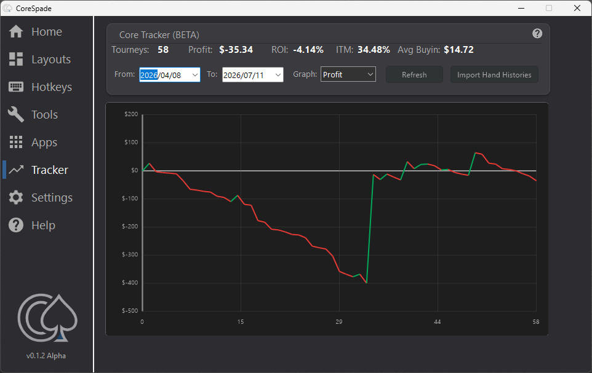The image size is (592, 373).
Task: Click the CoreSpade title bar app icon
Action: pos(7,8)
